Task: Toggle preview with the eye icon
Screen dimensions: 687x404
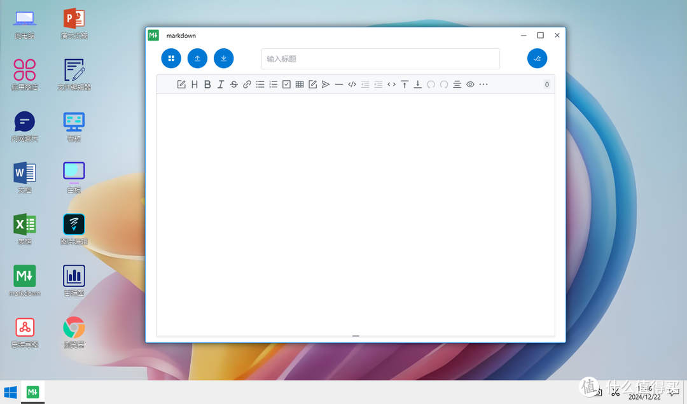Action: coord(470,85)
